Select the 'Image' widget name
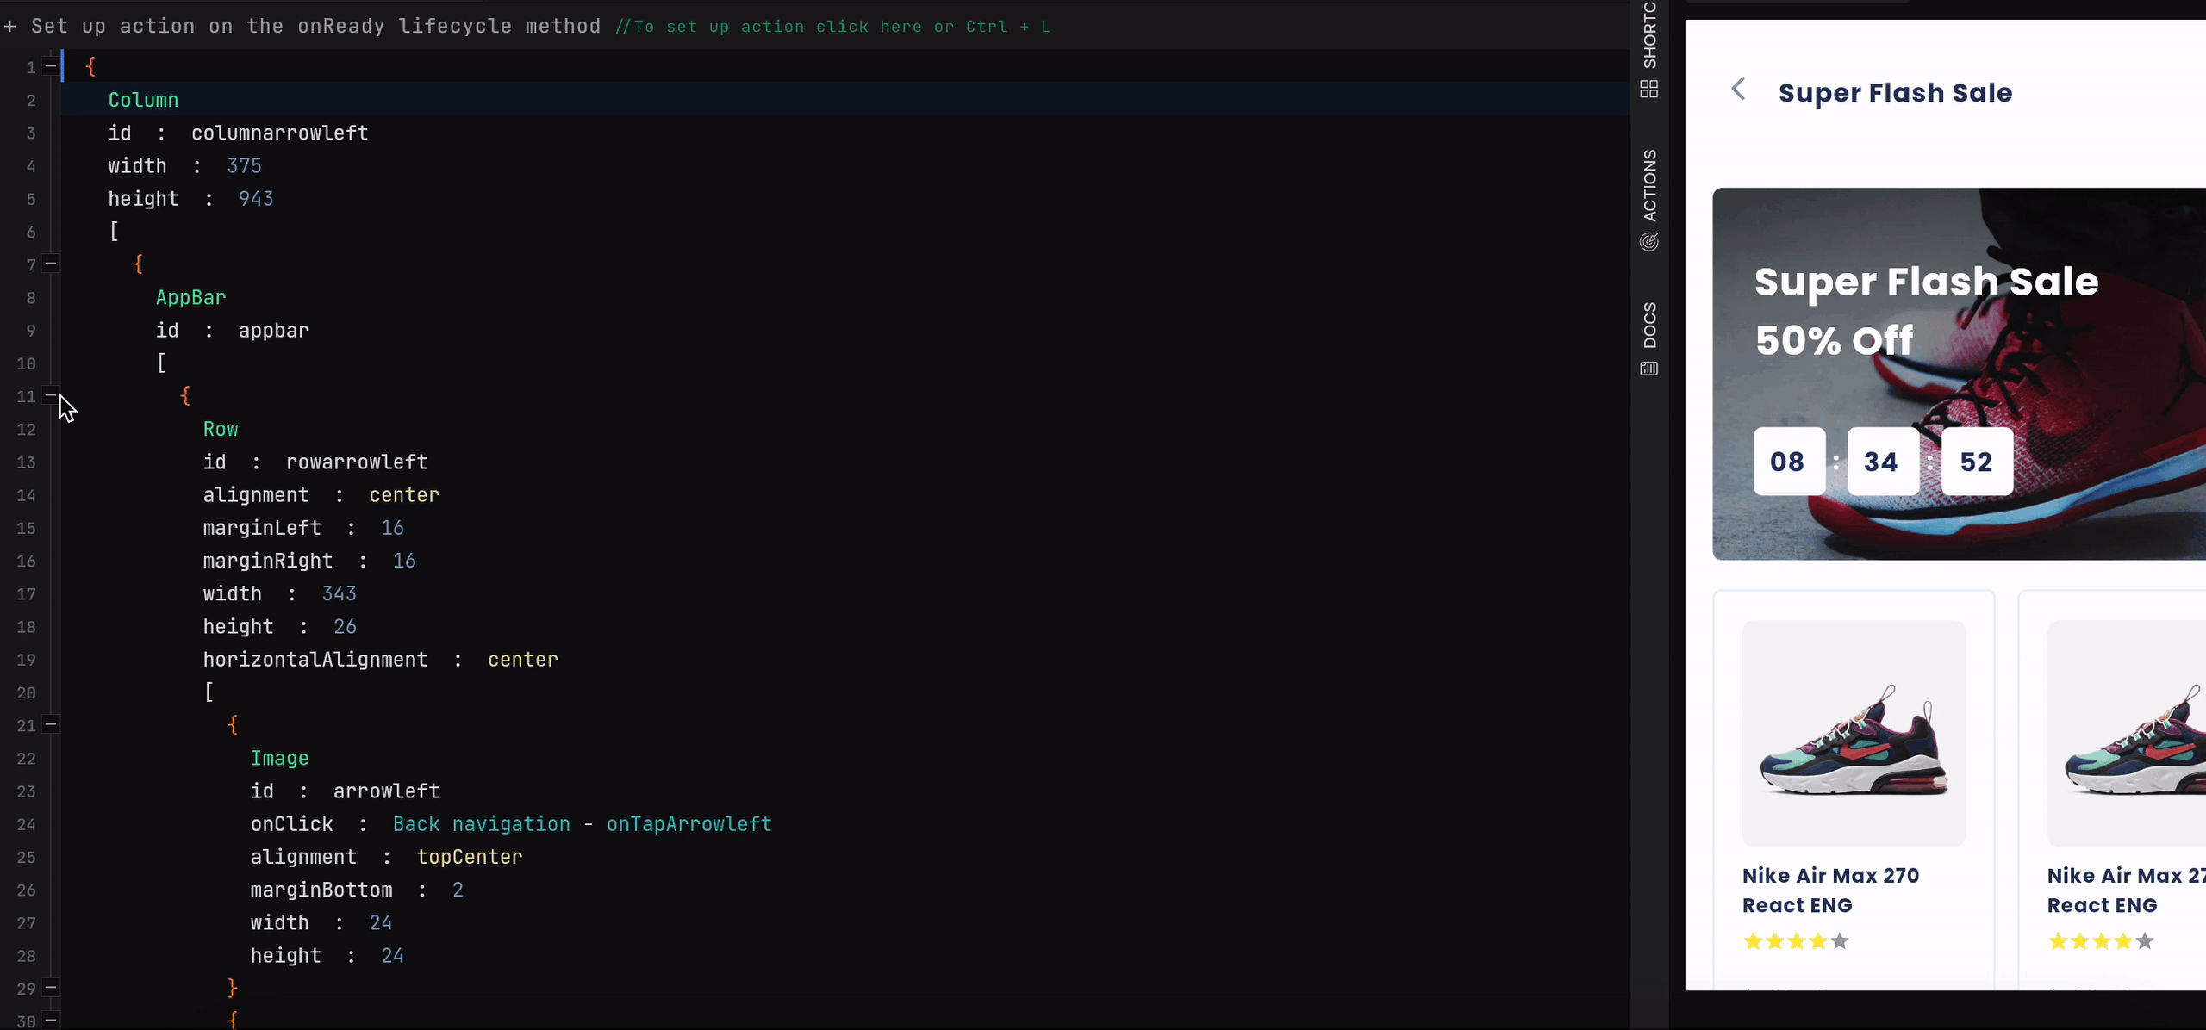Image resolution: width=2206 pixels, height=1030 pixels. pos(279,758)
